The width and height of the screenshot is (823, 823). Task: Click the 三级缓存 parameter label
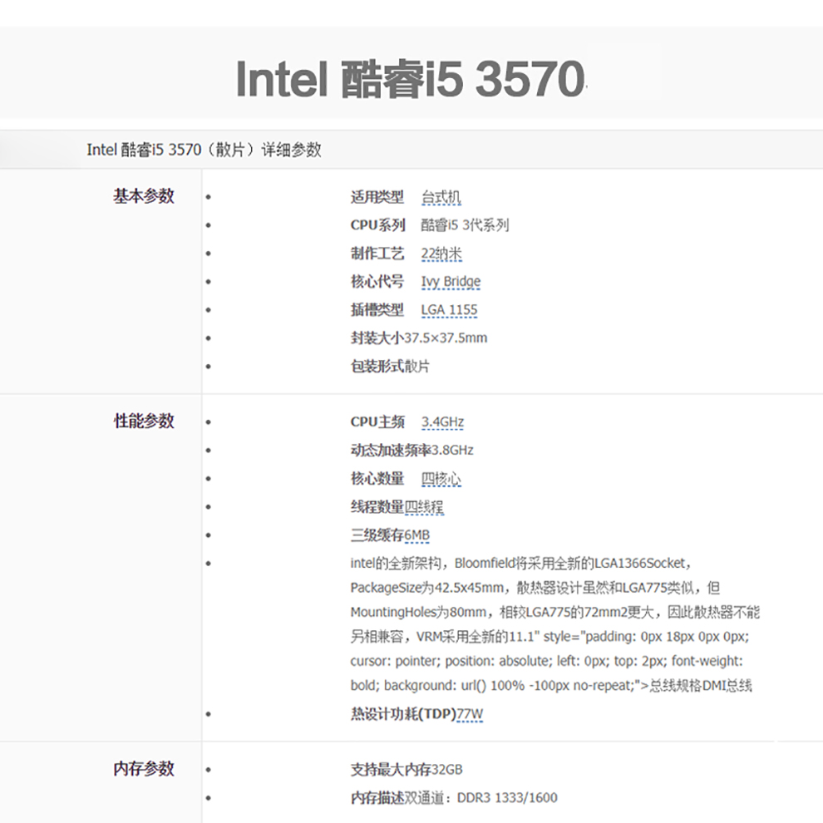click(377, 535)
